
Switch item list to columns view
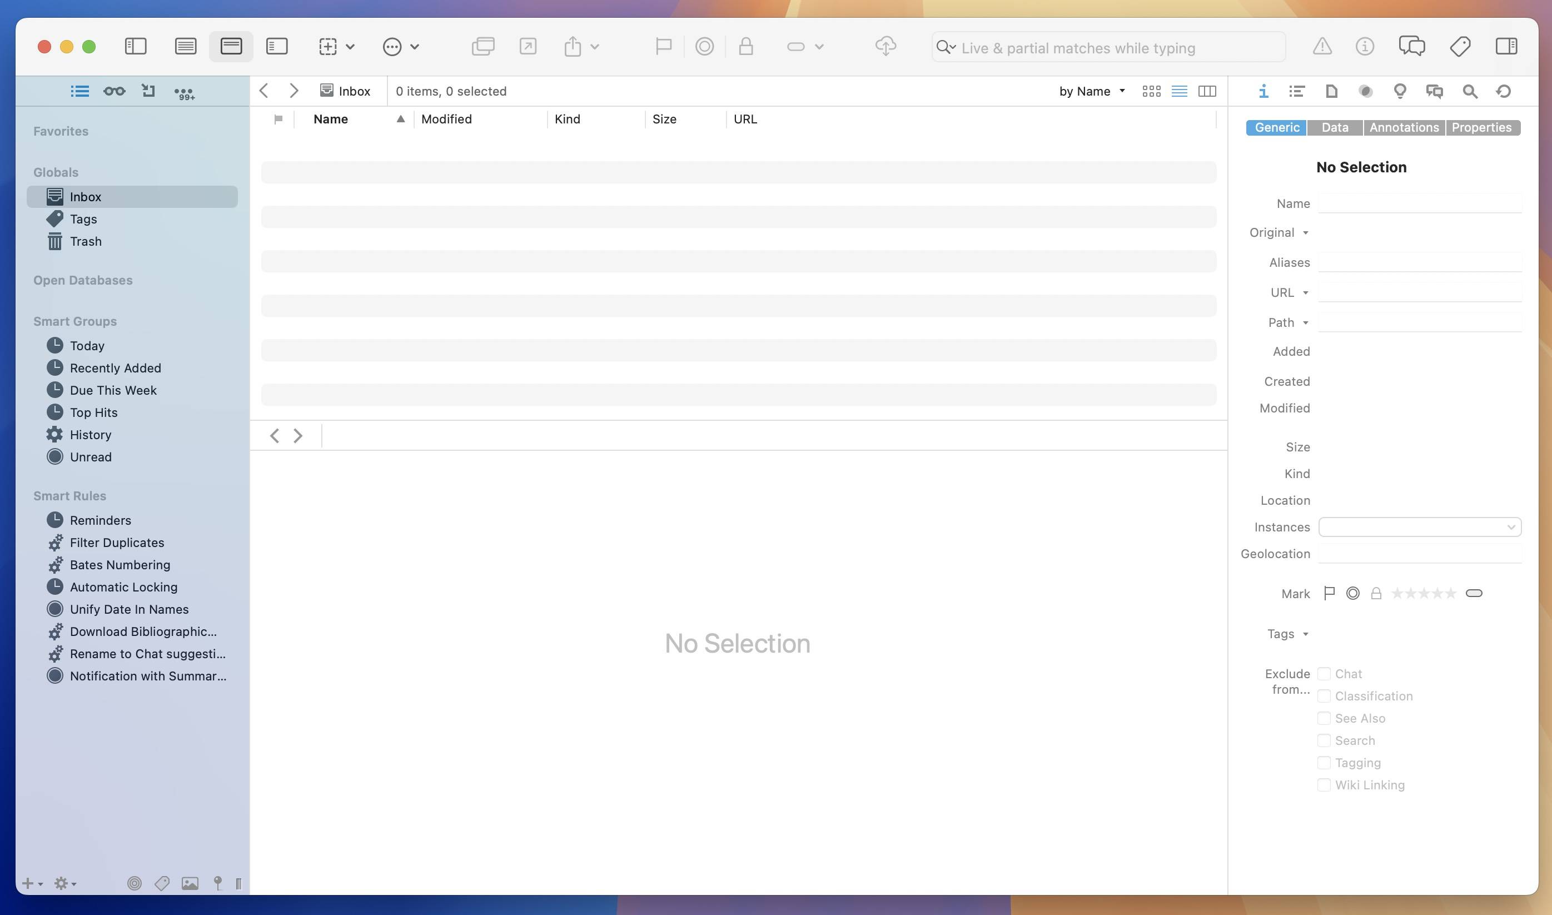pyautogui.click(x=1207, y=91)
